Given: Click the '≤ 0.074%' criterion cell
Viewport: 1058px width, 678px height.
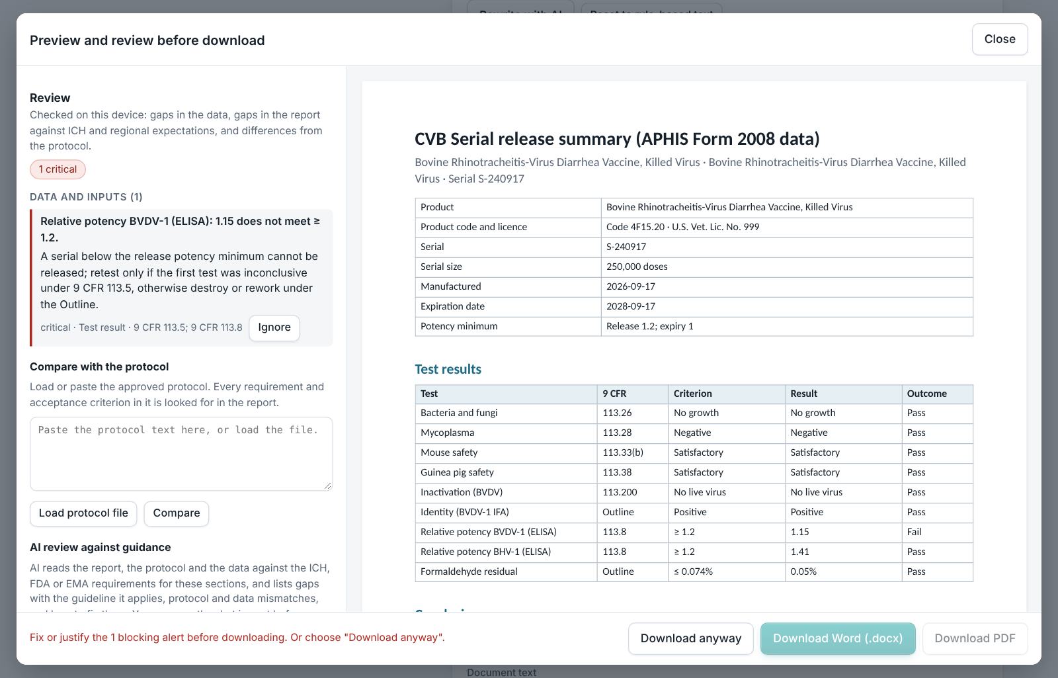Looking at the screenshot, I should click(727, 572).
